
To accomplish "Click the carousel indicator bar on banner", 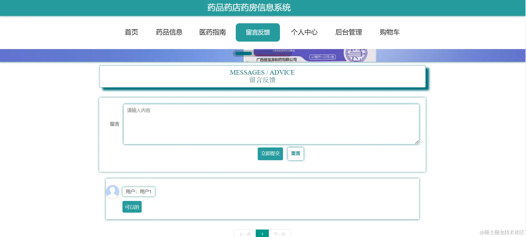I will [x=243, y=53].
